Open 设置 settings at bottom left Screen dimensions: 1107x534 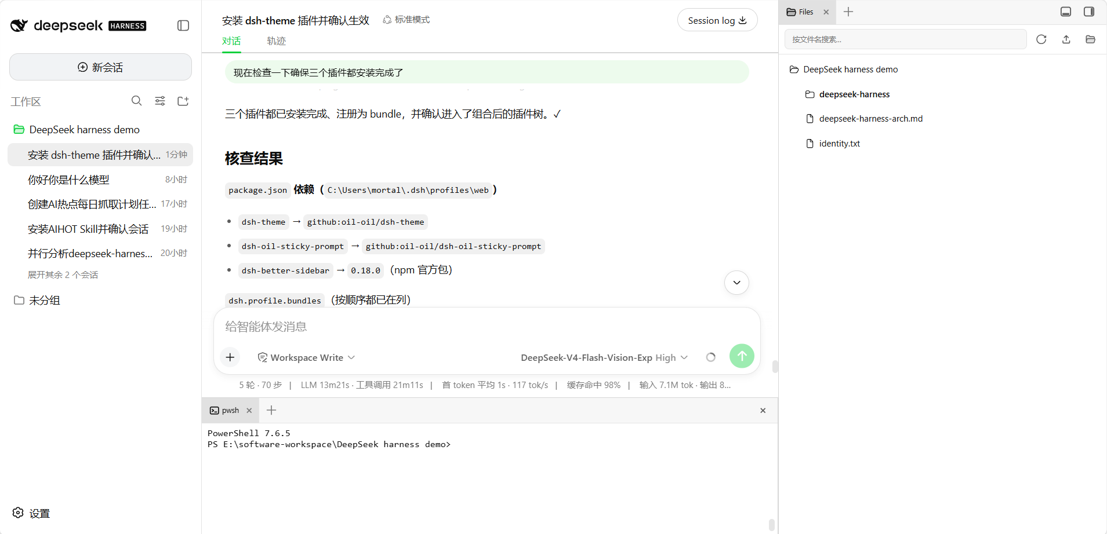point(31,513)
